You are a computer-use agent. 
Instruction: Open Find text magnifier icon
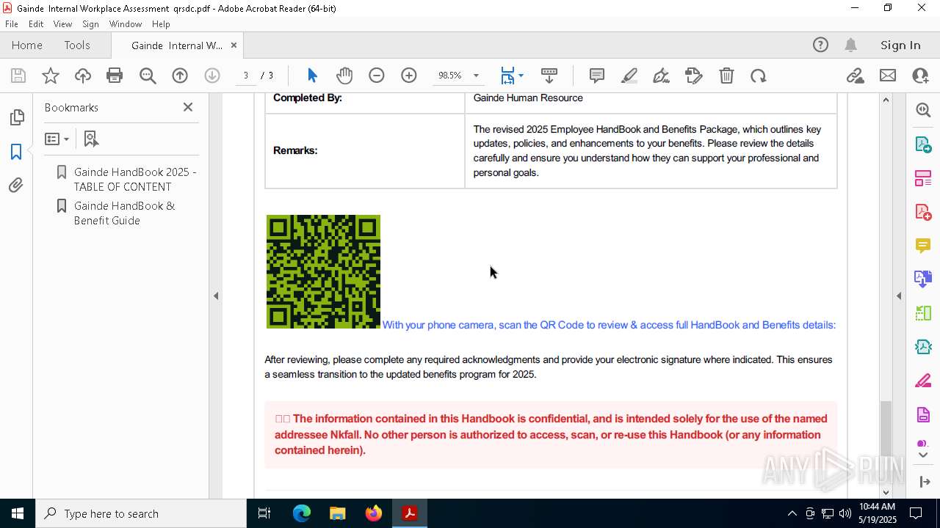[148, 76]
